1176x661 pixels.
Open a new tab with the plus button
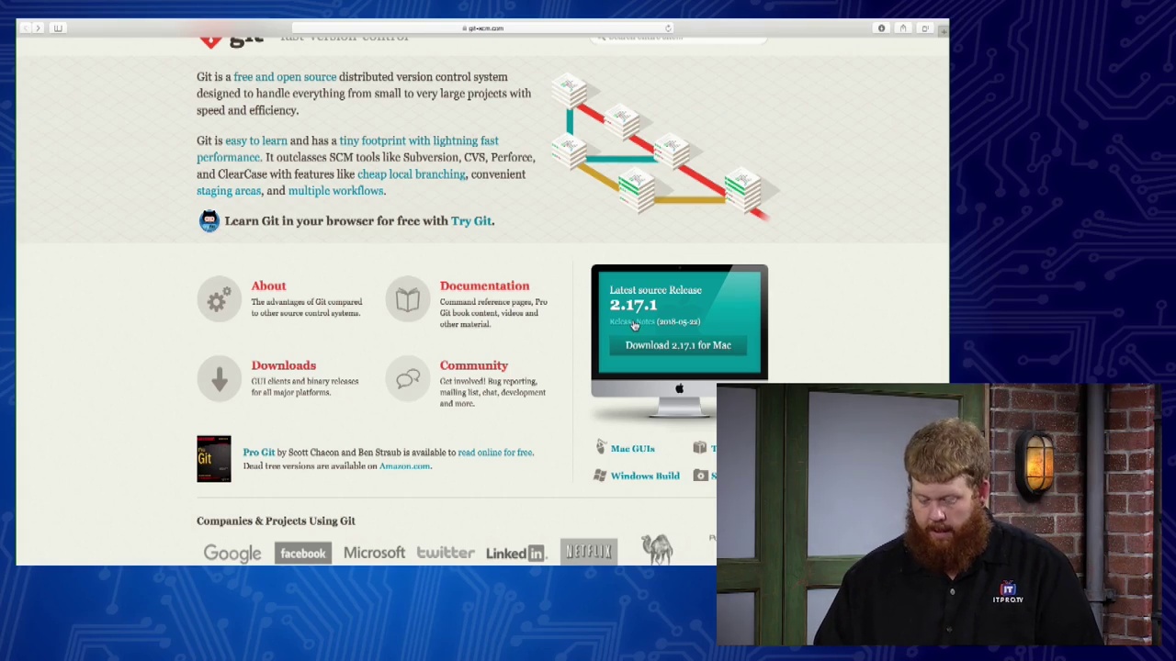(943, 31)
